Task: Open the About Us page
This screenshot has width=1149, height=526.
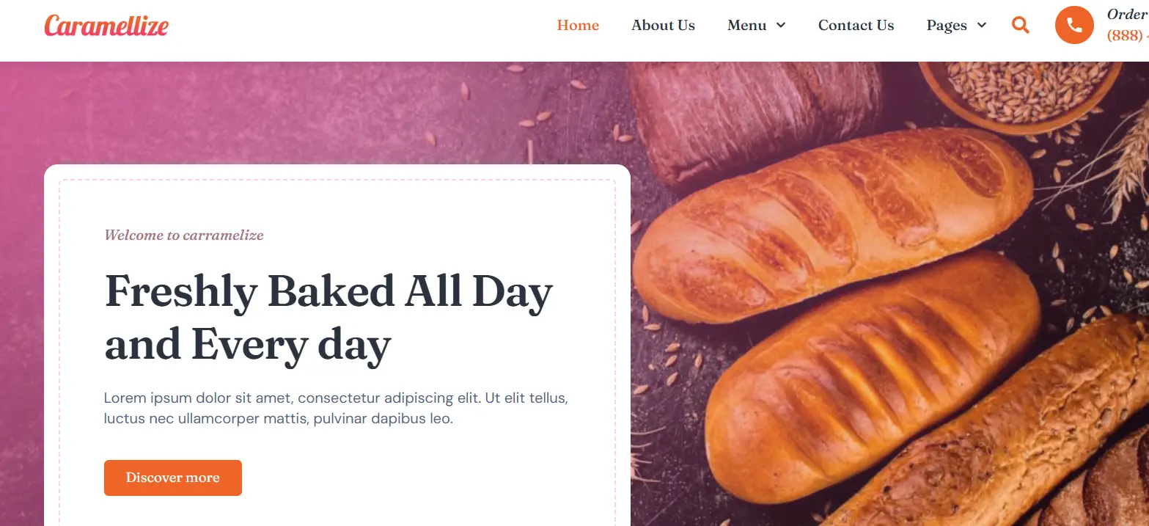Action: 663,26
